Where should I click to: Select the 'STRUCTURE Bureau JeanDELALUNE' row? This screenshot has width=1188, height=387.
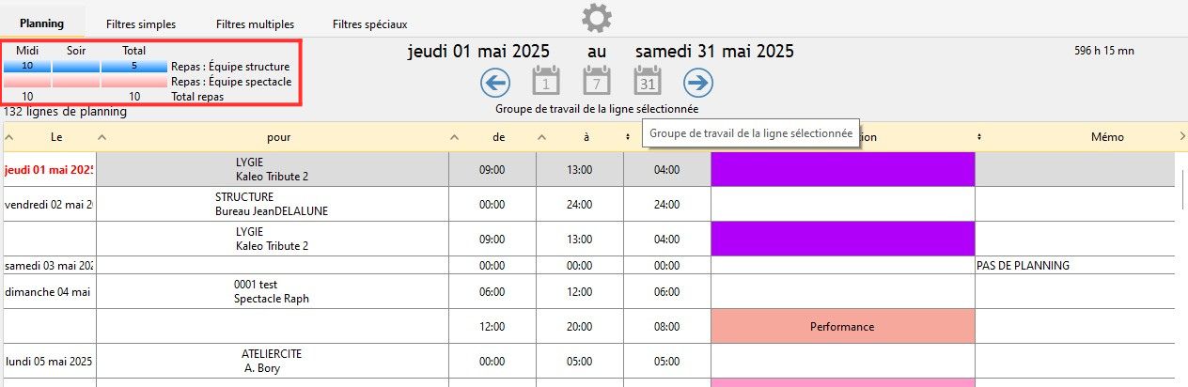point(272,204)
